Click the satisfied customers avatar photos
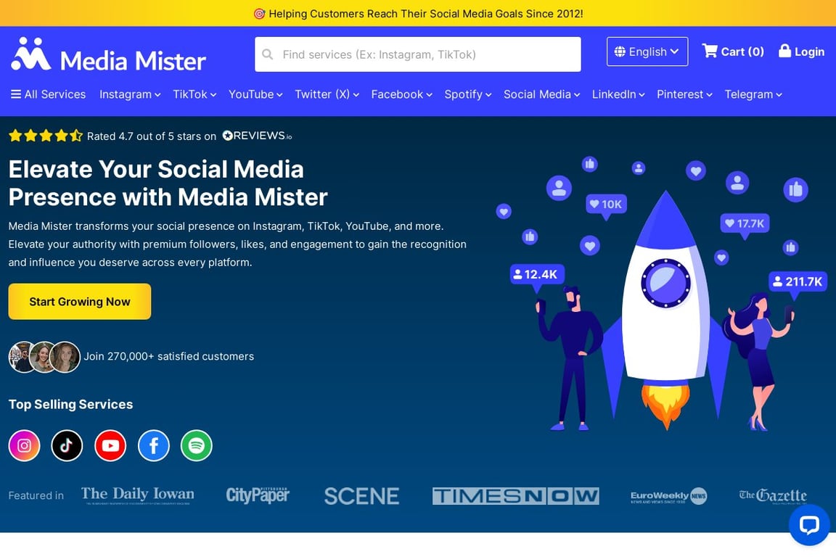Image resolution: width=836 pixels, height=557 pixels. (x=44, y=357)
